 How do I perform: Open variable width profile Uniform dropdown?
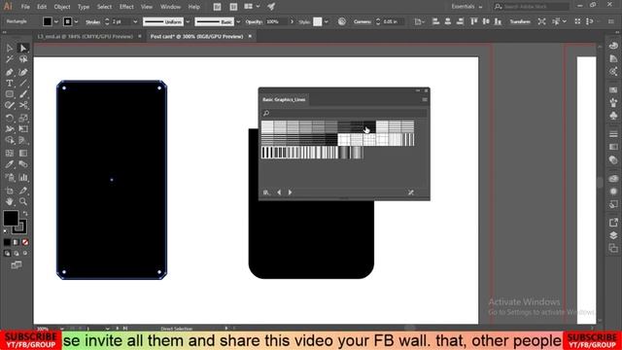pyautogui.click(x=188, y=21)
